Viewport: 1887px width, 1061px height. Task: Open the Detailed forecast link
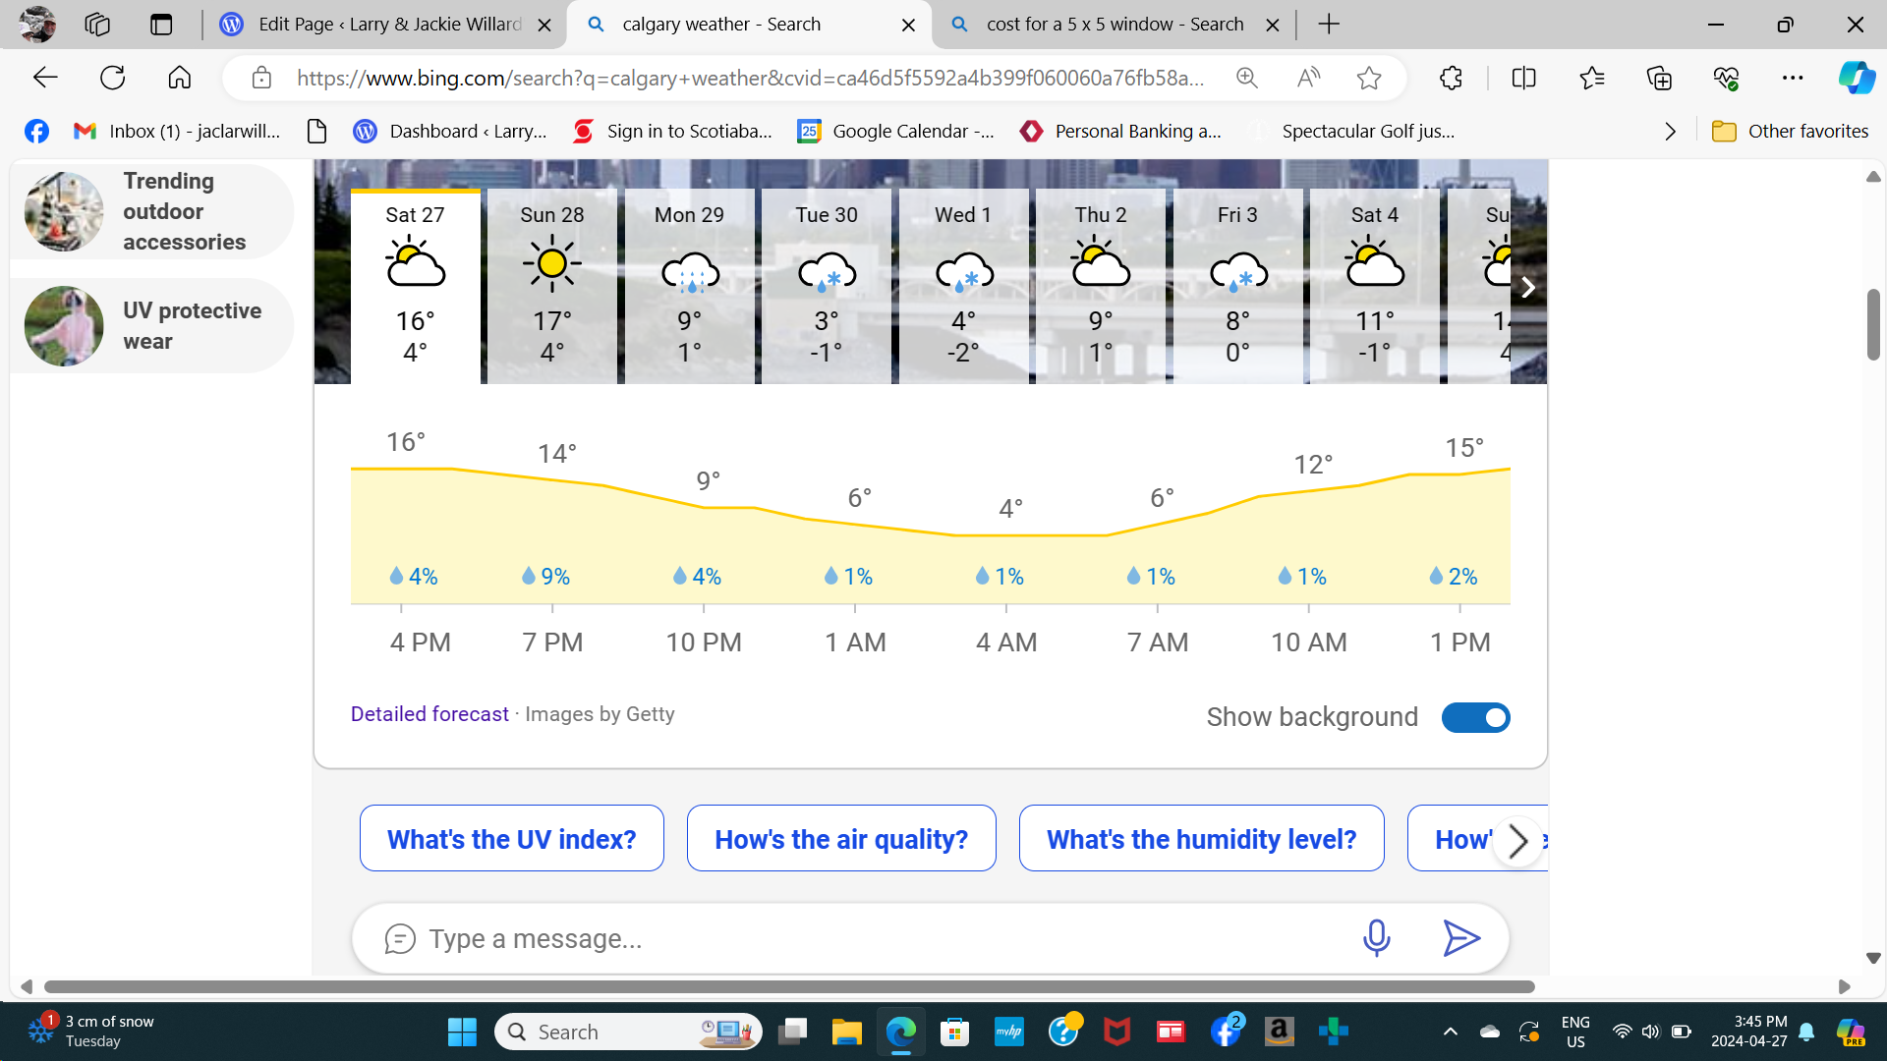pos(429,714)
